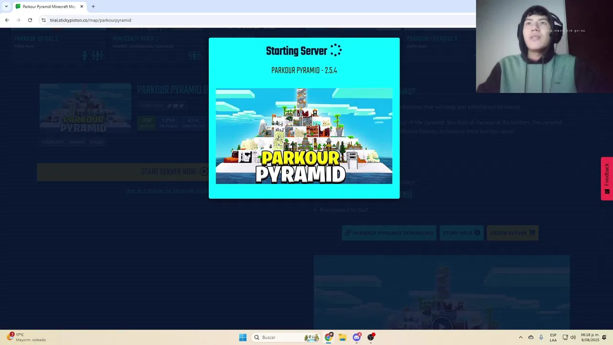Click the browser back arrow
This screenshot has width=613, height=345.
7,20
